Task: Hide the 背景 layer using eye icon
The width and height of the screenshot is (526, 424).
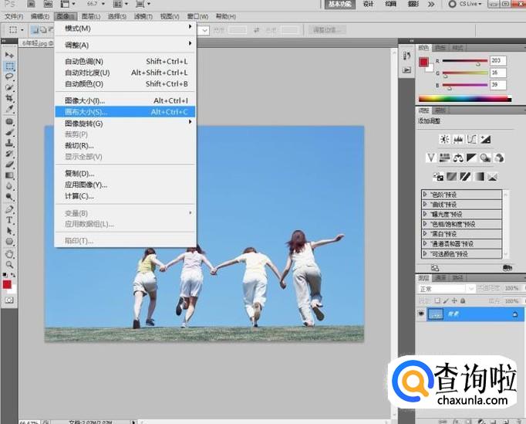Action: click(421, 314)
